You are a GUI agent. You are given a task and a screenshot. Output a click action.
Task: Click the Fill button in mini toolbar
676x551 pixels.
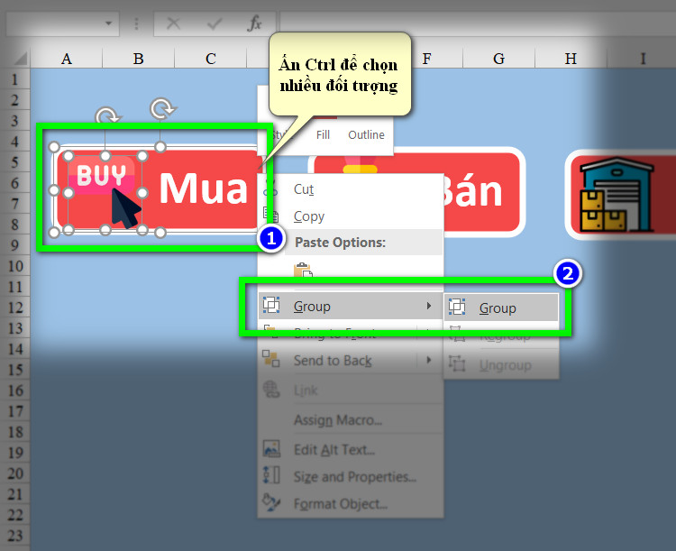click(x=323, y=134)
